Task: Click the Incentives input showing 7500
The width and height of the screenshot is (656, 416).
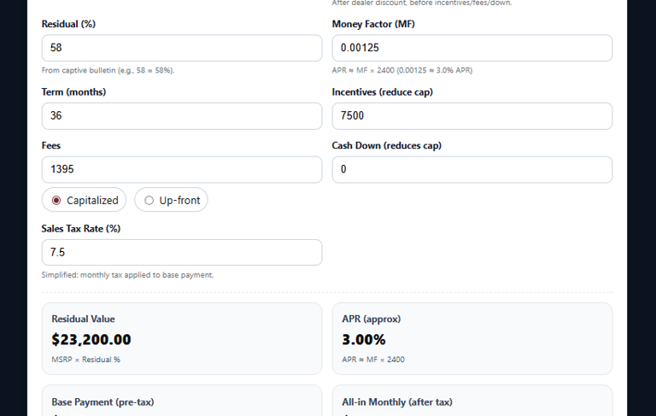Action: tap(471, 115)
